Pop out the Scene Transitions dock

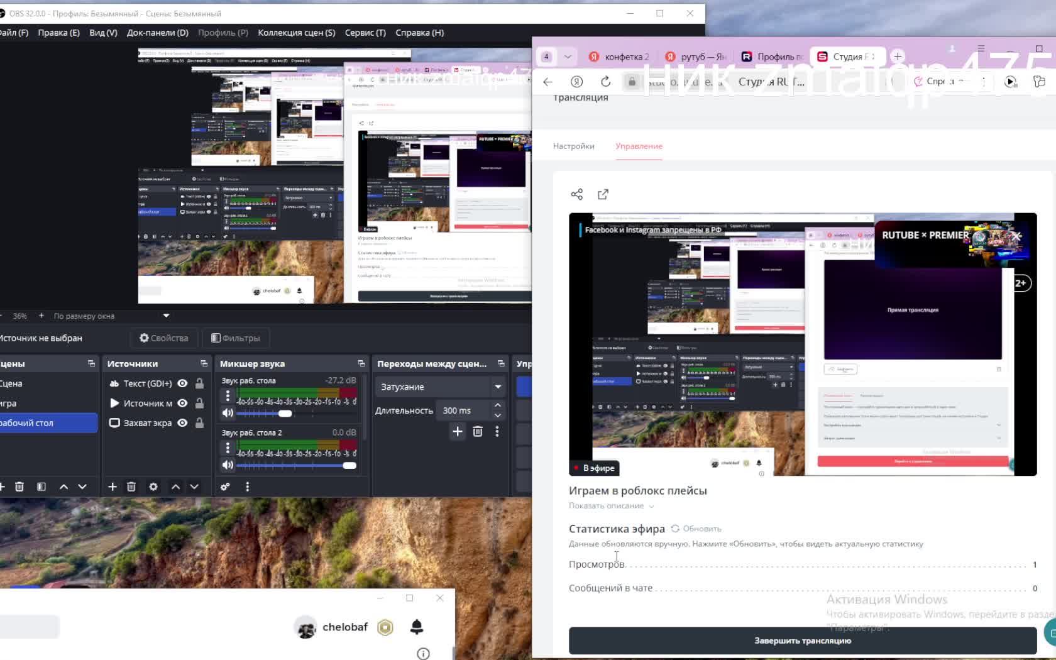(x=501, y=364)
